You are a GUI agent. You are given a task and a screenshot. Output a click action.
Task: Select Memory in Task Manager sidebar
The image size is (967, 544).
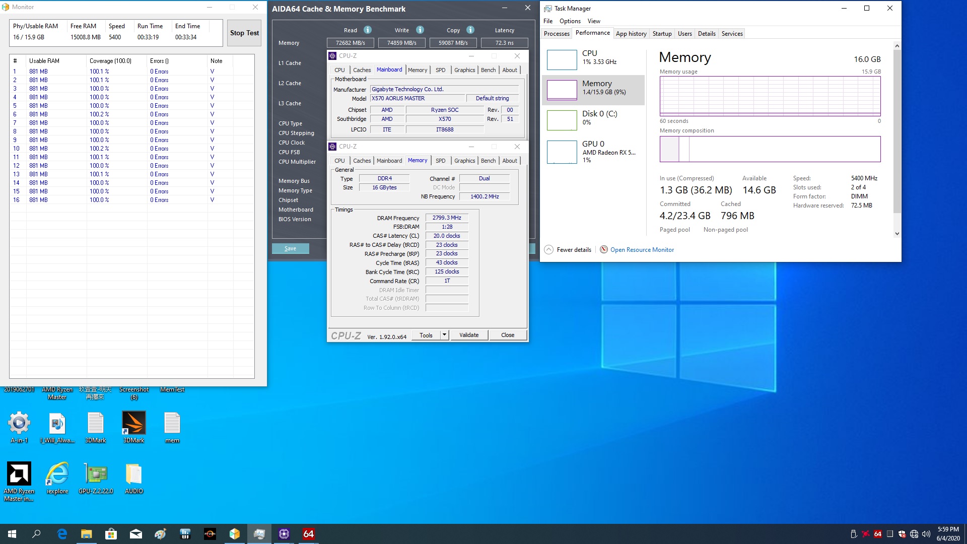(x=593, y=90)
